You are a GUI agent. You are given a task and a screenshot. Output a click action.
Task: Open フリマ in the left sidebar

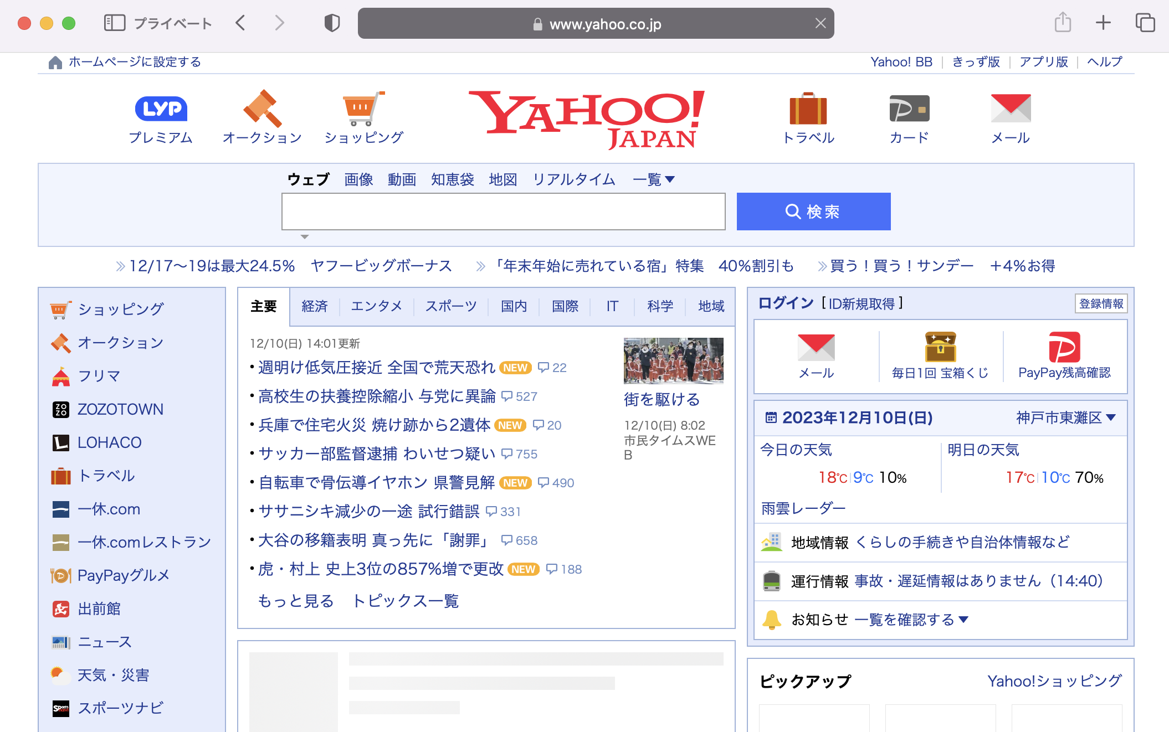(x=99, y=376)
